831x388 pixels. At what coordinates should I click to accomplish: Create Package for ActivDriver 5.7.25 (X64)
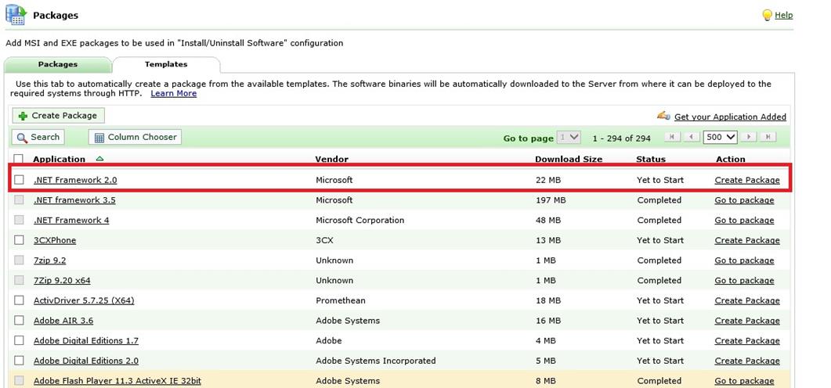[747, 300]
